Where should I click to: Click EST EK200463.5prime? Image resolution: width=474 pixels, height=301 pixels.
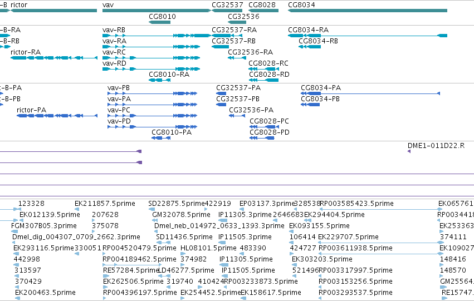[17, 298]
